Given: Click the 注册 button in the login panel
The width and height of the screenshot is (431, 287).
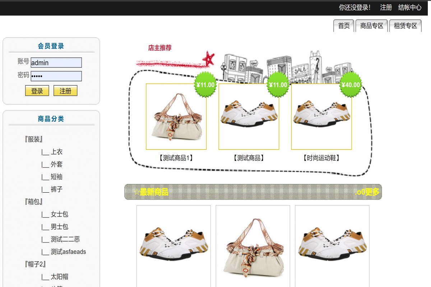Looking at the screenshot, I should pyautogui.click(x=65, y=91).
